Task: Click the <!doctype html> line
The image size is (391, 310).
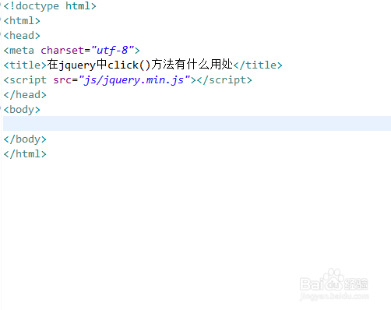Action: point(50,6)
